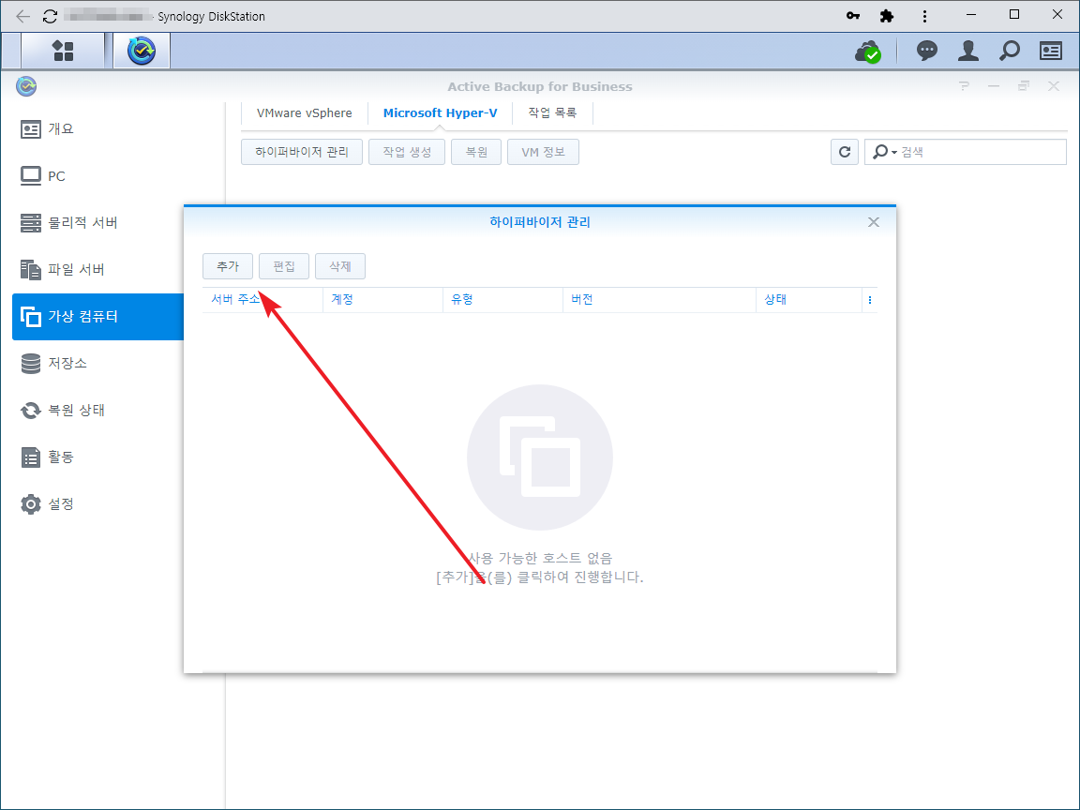
Task: Close the 하이퍼바이저 관리 dialog
Action: (874, 222)
